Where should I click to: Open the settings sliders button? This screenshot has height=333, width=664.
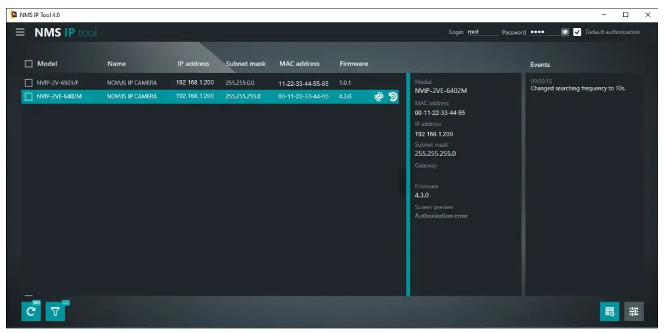pos(634,311)
